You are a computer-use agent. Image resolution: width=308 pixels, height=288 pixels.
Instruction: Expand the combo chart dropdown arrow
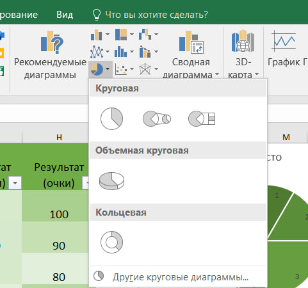tap(156, 51)
